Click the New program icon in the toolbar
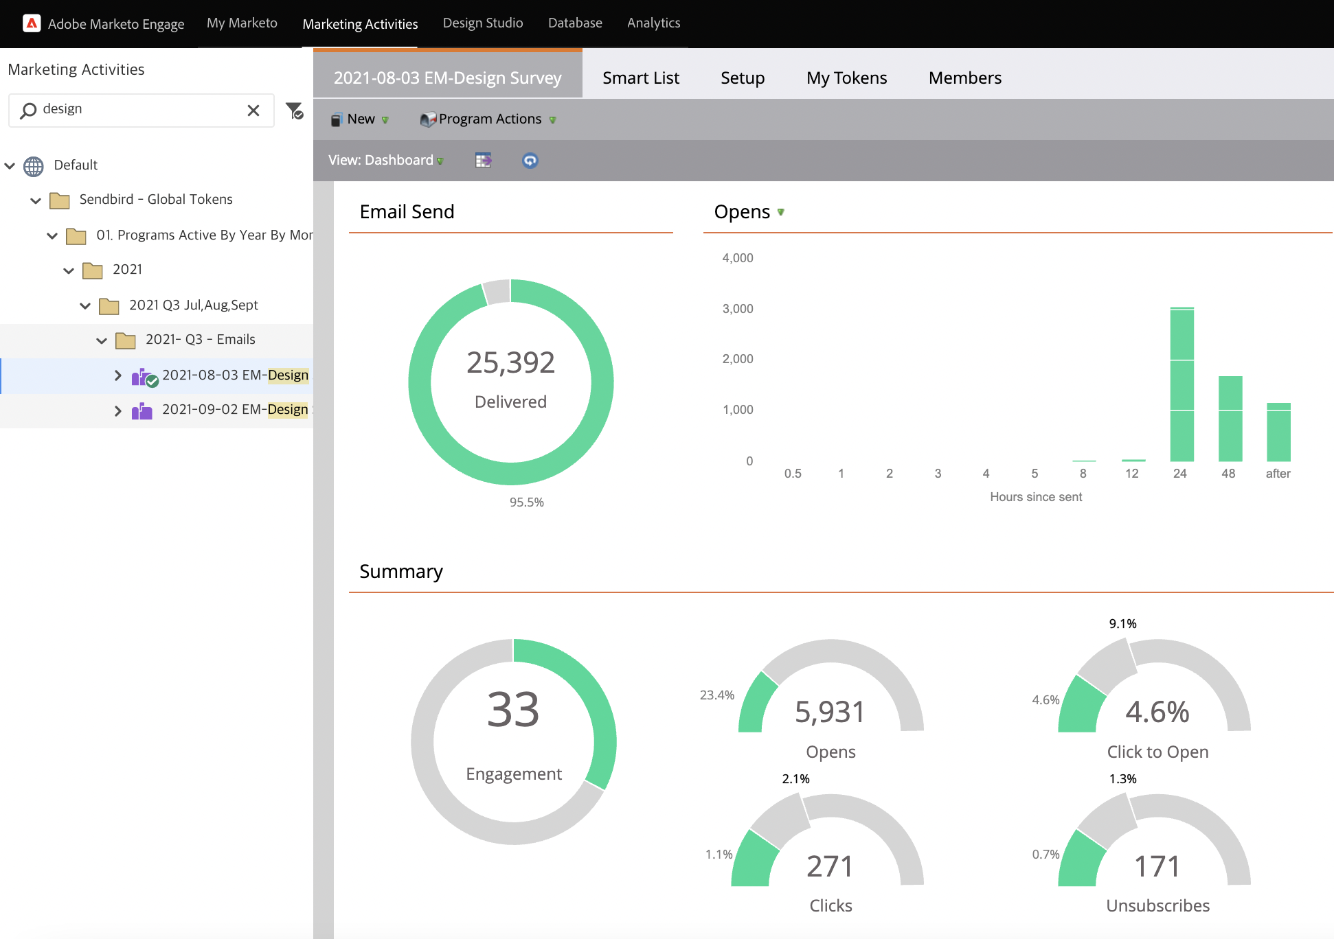This screenshot has width=1334, height=939. [x=336, y=118]
